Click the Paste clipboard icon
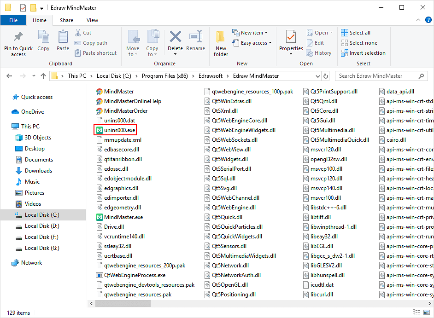Viewport: 434px width, 318px height. tap(63, 36)
